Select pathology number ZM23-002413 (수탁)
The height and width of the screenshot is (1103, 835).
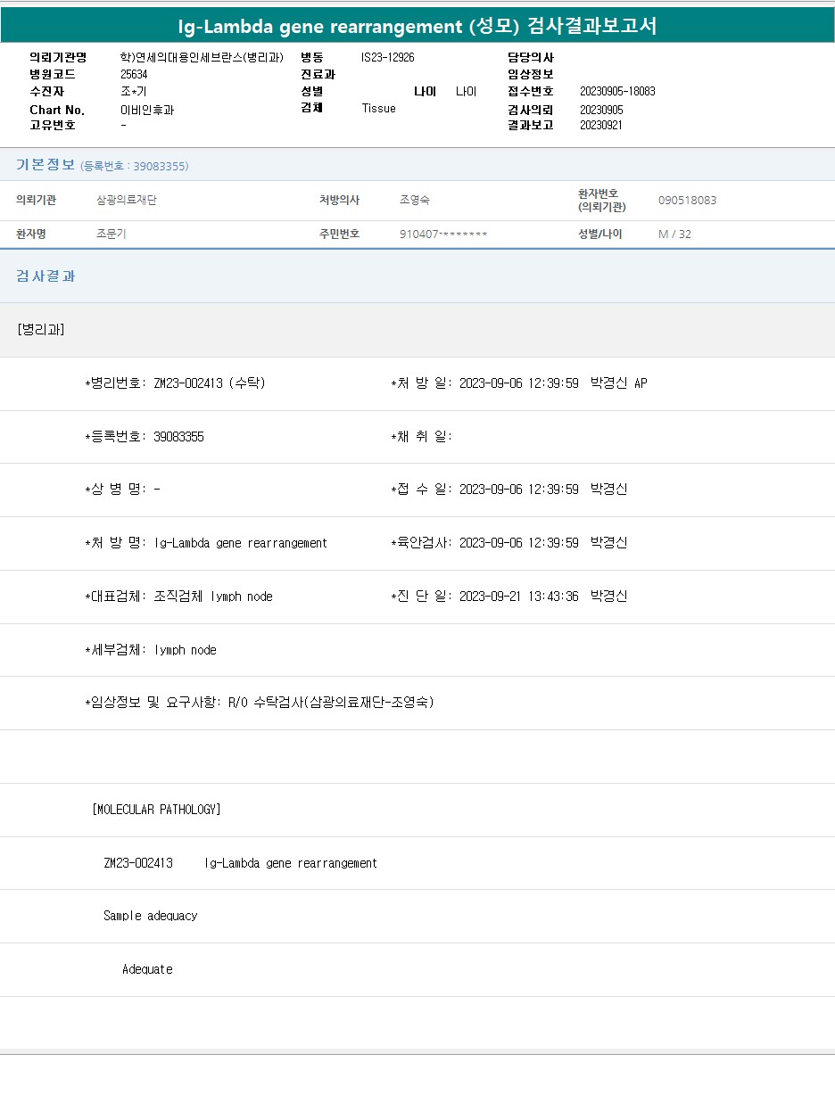[x=209, y=383]
